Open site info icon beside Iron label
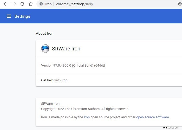Screen dimensions: 182x130 click(x=41, y=4)
